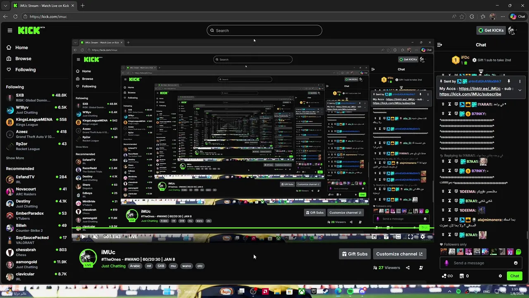The height and width of the screenshot is (298, 529).
Task: Click the microphone icon in message box
Action: click(x=446, y=263)
